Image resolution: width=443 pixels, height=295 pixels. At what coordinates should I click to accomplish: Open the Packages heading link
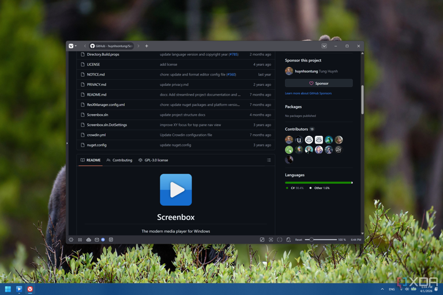tap(293, 107)
